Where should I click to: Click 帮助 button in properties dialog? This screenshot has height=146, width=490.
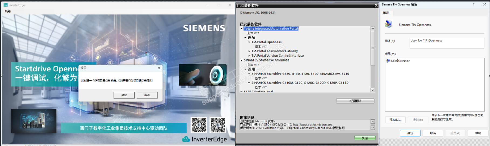point(478,133)
